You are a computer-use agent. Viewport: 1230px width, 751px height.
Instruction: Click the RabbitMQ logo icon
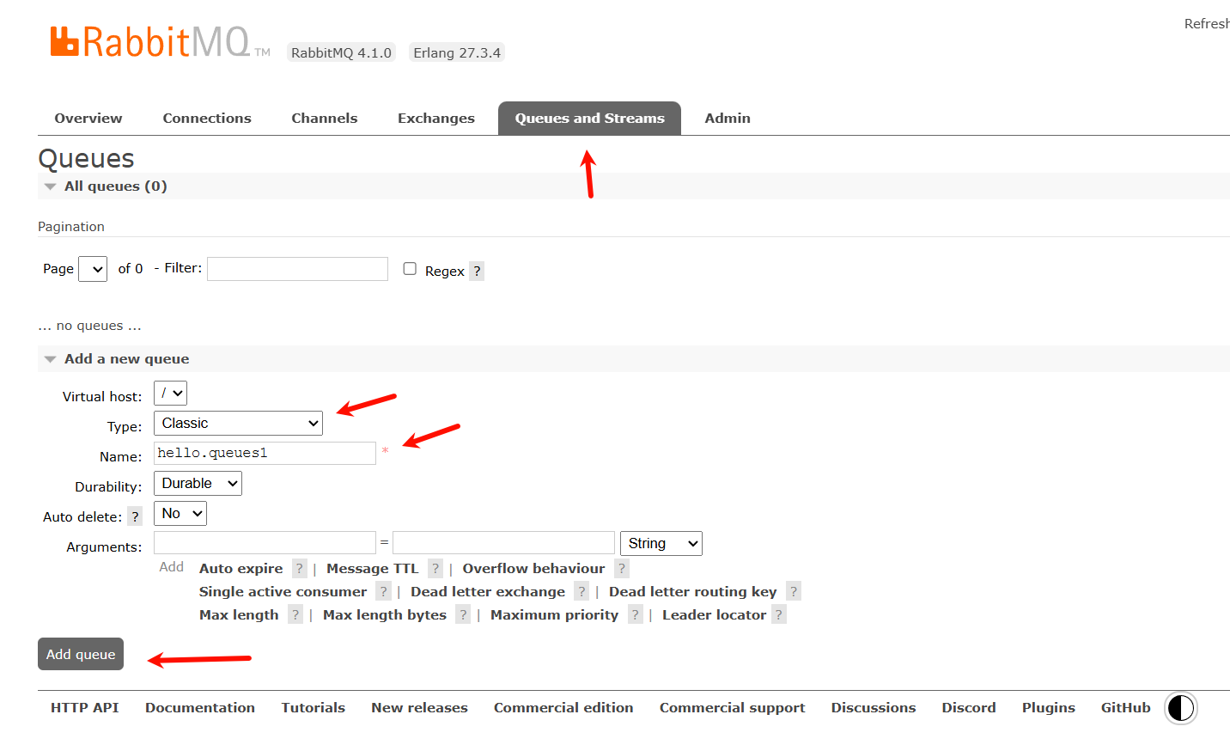pyautogui.click(x=65, y=41)
